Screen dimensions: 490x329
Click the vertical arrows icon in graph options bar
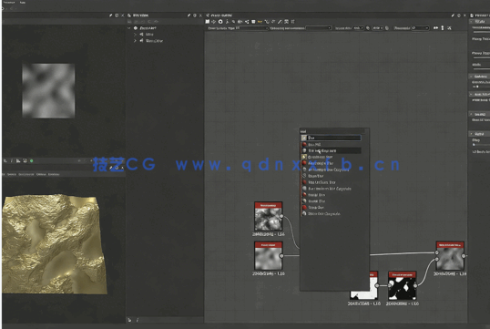pyautogui.click(x=443, y=28)
